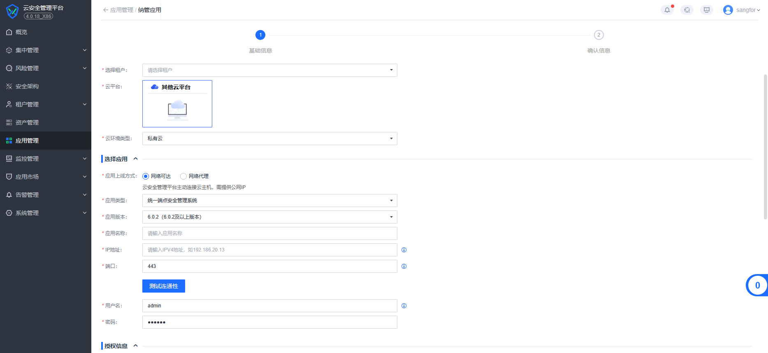This screenshot has width=768, height=353.
Task: Open the screen monitor icon in header
Action: 706,10
